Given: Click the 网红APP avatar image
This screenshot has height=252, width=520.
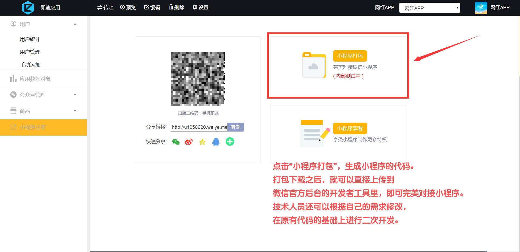Looking at the screenshot, I should 481,8.
